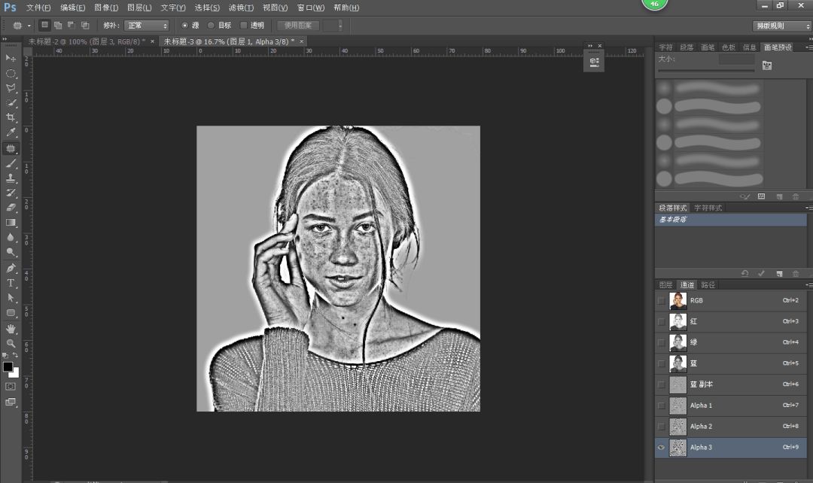Switch to the 图层 layers panel tab
The height and width of the screenshot is (483, 813).
(665, 285)
